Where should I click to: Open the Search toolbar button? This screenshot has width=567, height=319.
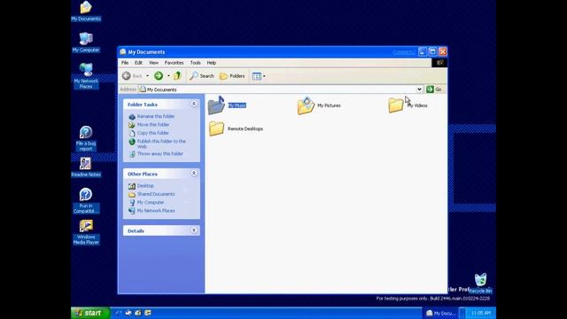pyautogui.click(x=202, y=76)
